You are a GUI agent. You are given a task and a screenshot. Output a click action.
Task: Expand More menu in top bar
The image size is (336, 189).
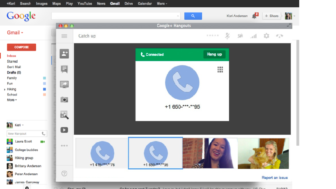[162, 4]
